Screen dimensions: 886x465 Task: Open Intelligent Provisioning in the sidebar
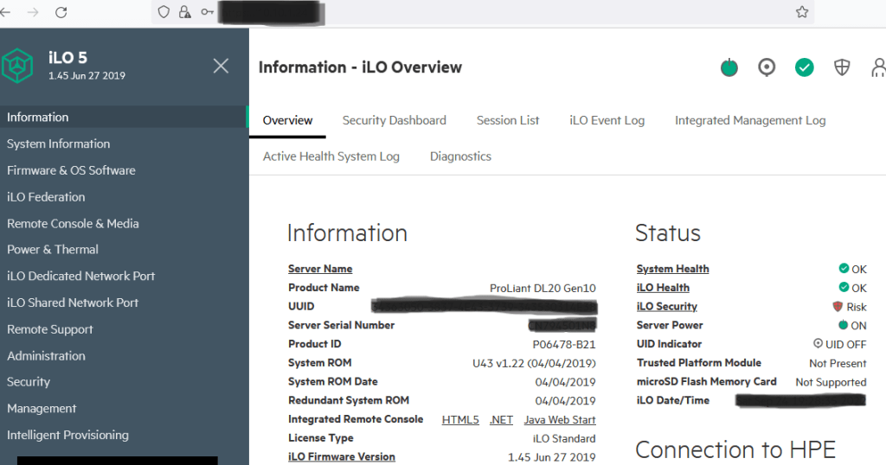67,435
